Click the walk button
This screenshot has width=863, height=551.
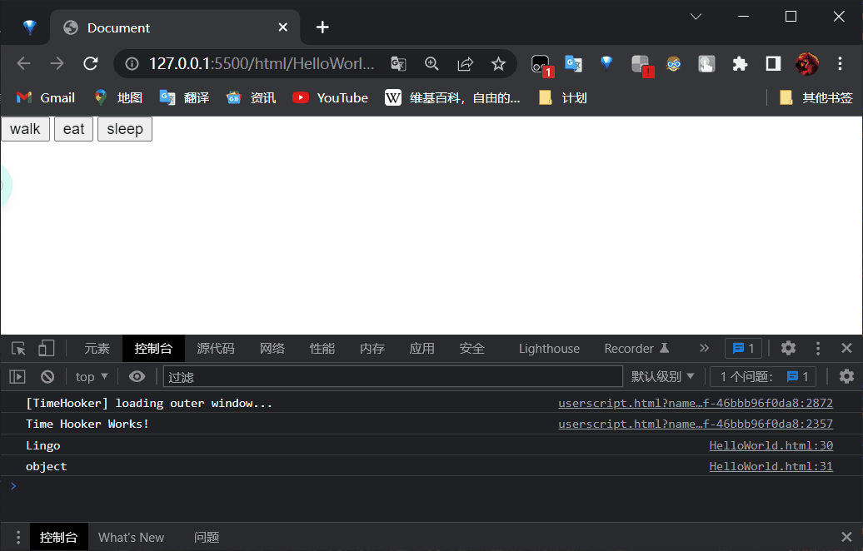[x=25, y=129]
